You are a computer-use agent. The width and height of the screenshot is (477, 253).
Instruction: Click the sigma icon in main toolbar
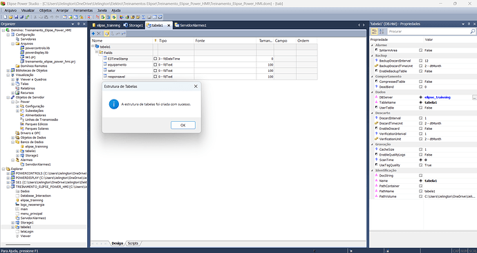click(144, 17)
